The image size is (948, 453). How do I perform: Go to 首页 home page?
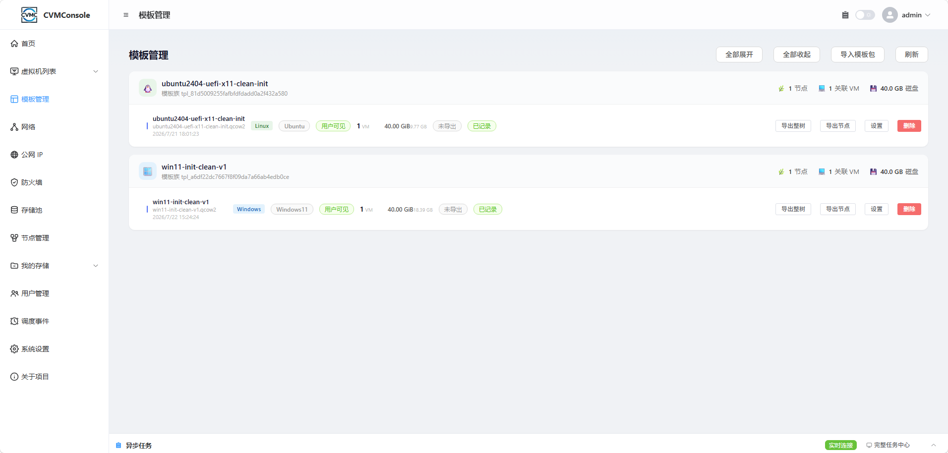(x=55, y=44)
